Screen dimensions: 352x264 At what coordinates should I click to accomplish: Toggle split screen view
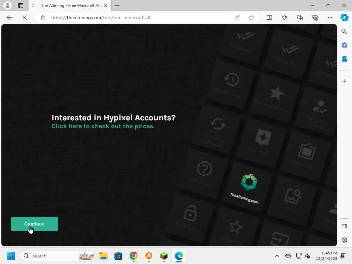(x=269, y=18)
